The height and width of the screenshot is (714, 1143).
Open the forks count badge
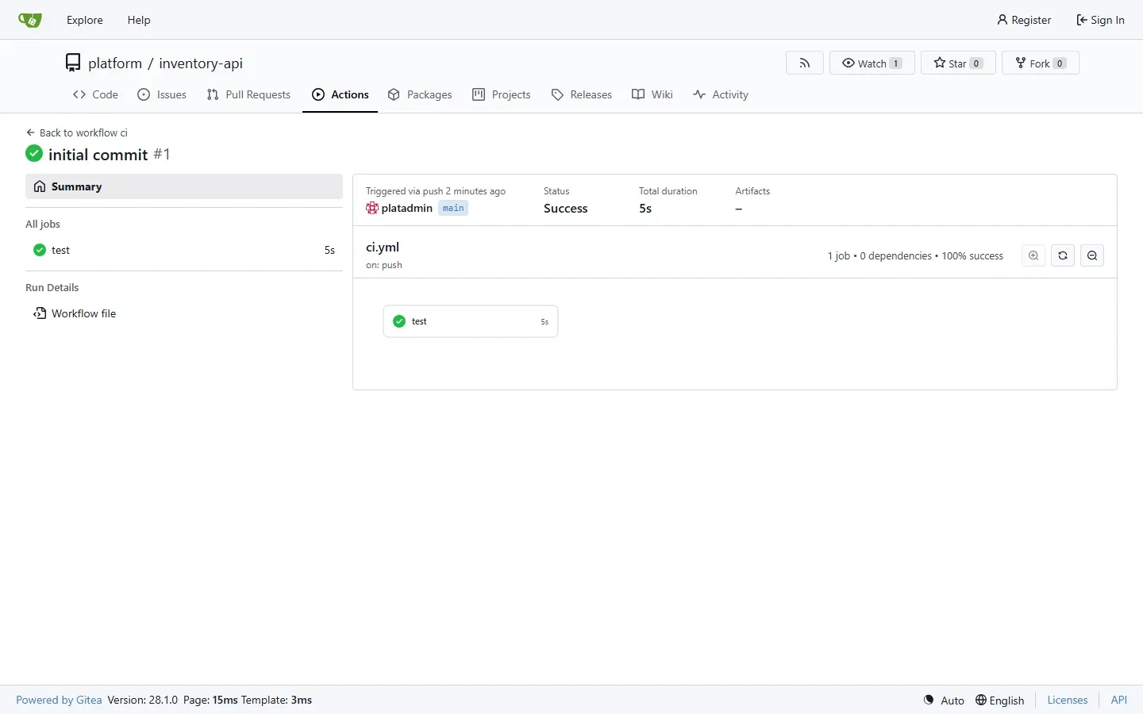tap(1060, 63)
